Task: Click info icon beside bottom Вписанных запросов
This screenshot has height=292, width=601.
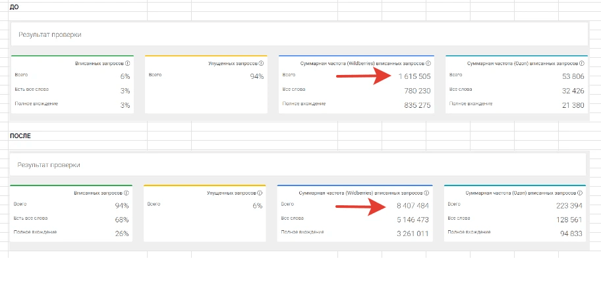Action: [x=126, y=193]
